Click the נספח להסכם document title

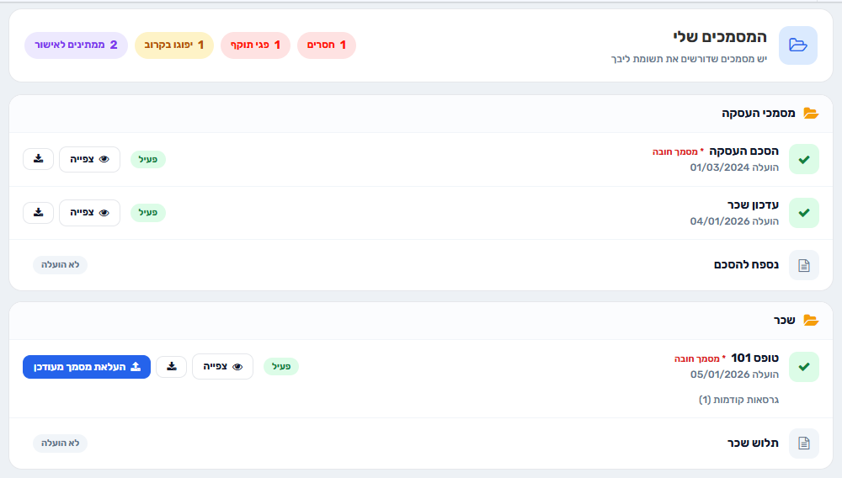(746, 265)
